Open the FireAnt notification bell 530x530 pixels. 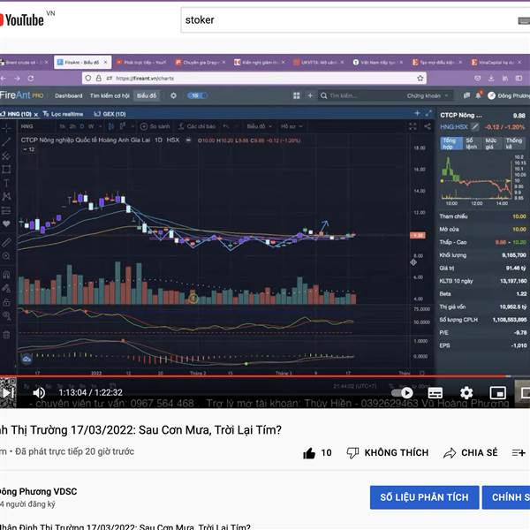tap(478, 96)
